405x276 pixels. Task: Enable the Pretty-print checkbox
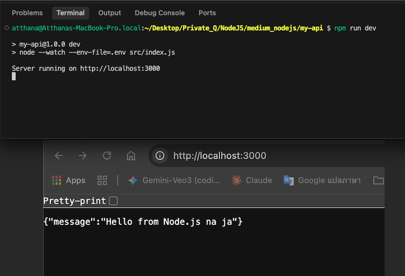coord(113,201)
